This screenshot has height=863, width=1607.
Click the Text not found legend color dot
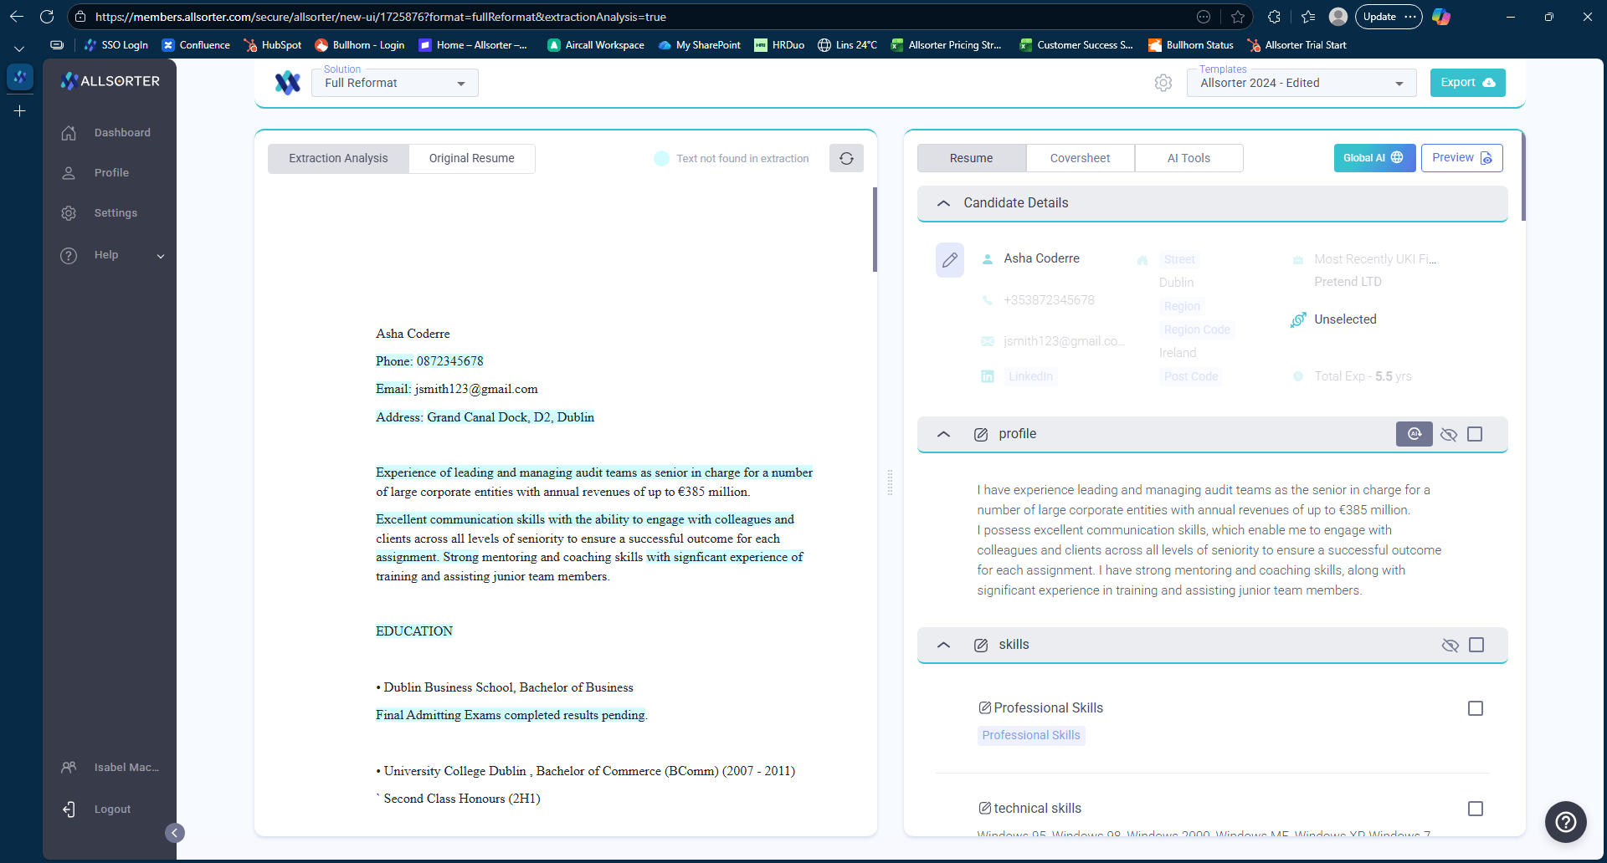coord(661,158)
